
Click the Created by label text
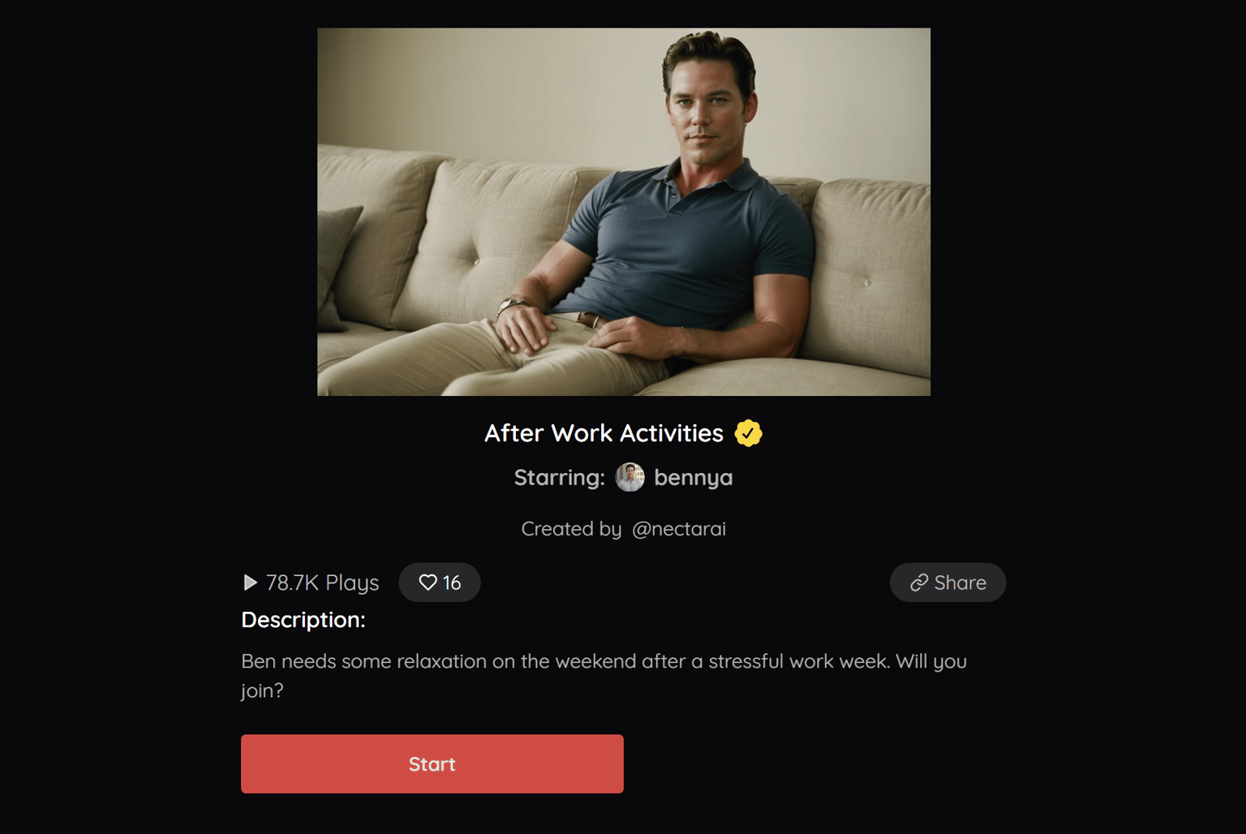(571, 529)
